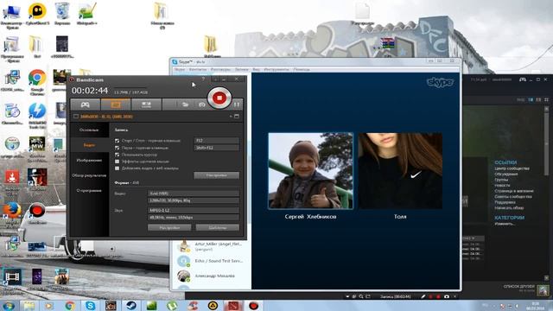Viewport: 553px width, 311px height.
Task: Open СПИСОК ДРУЗЕЙ in Steam window
Action: point(518,286)
